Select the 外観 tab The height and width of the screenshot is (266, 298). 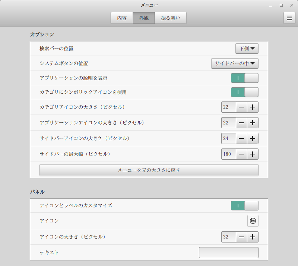coord(144,18)
